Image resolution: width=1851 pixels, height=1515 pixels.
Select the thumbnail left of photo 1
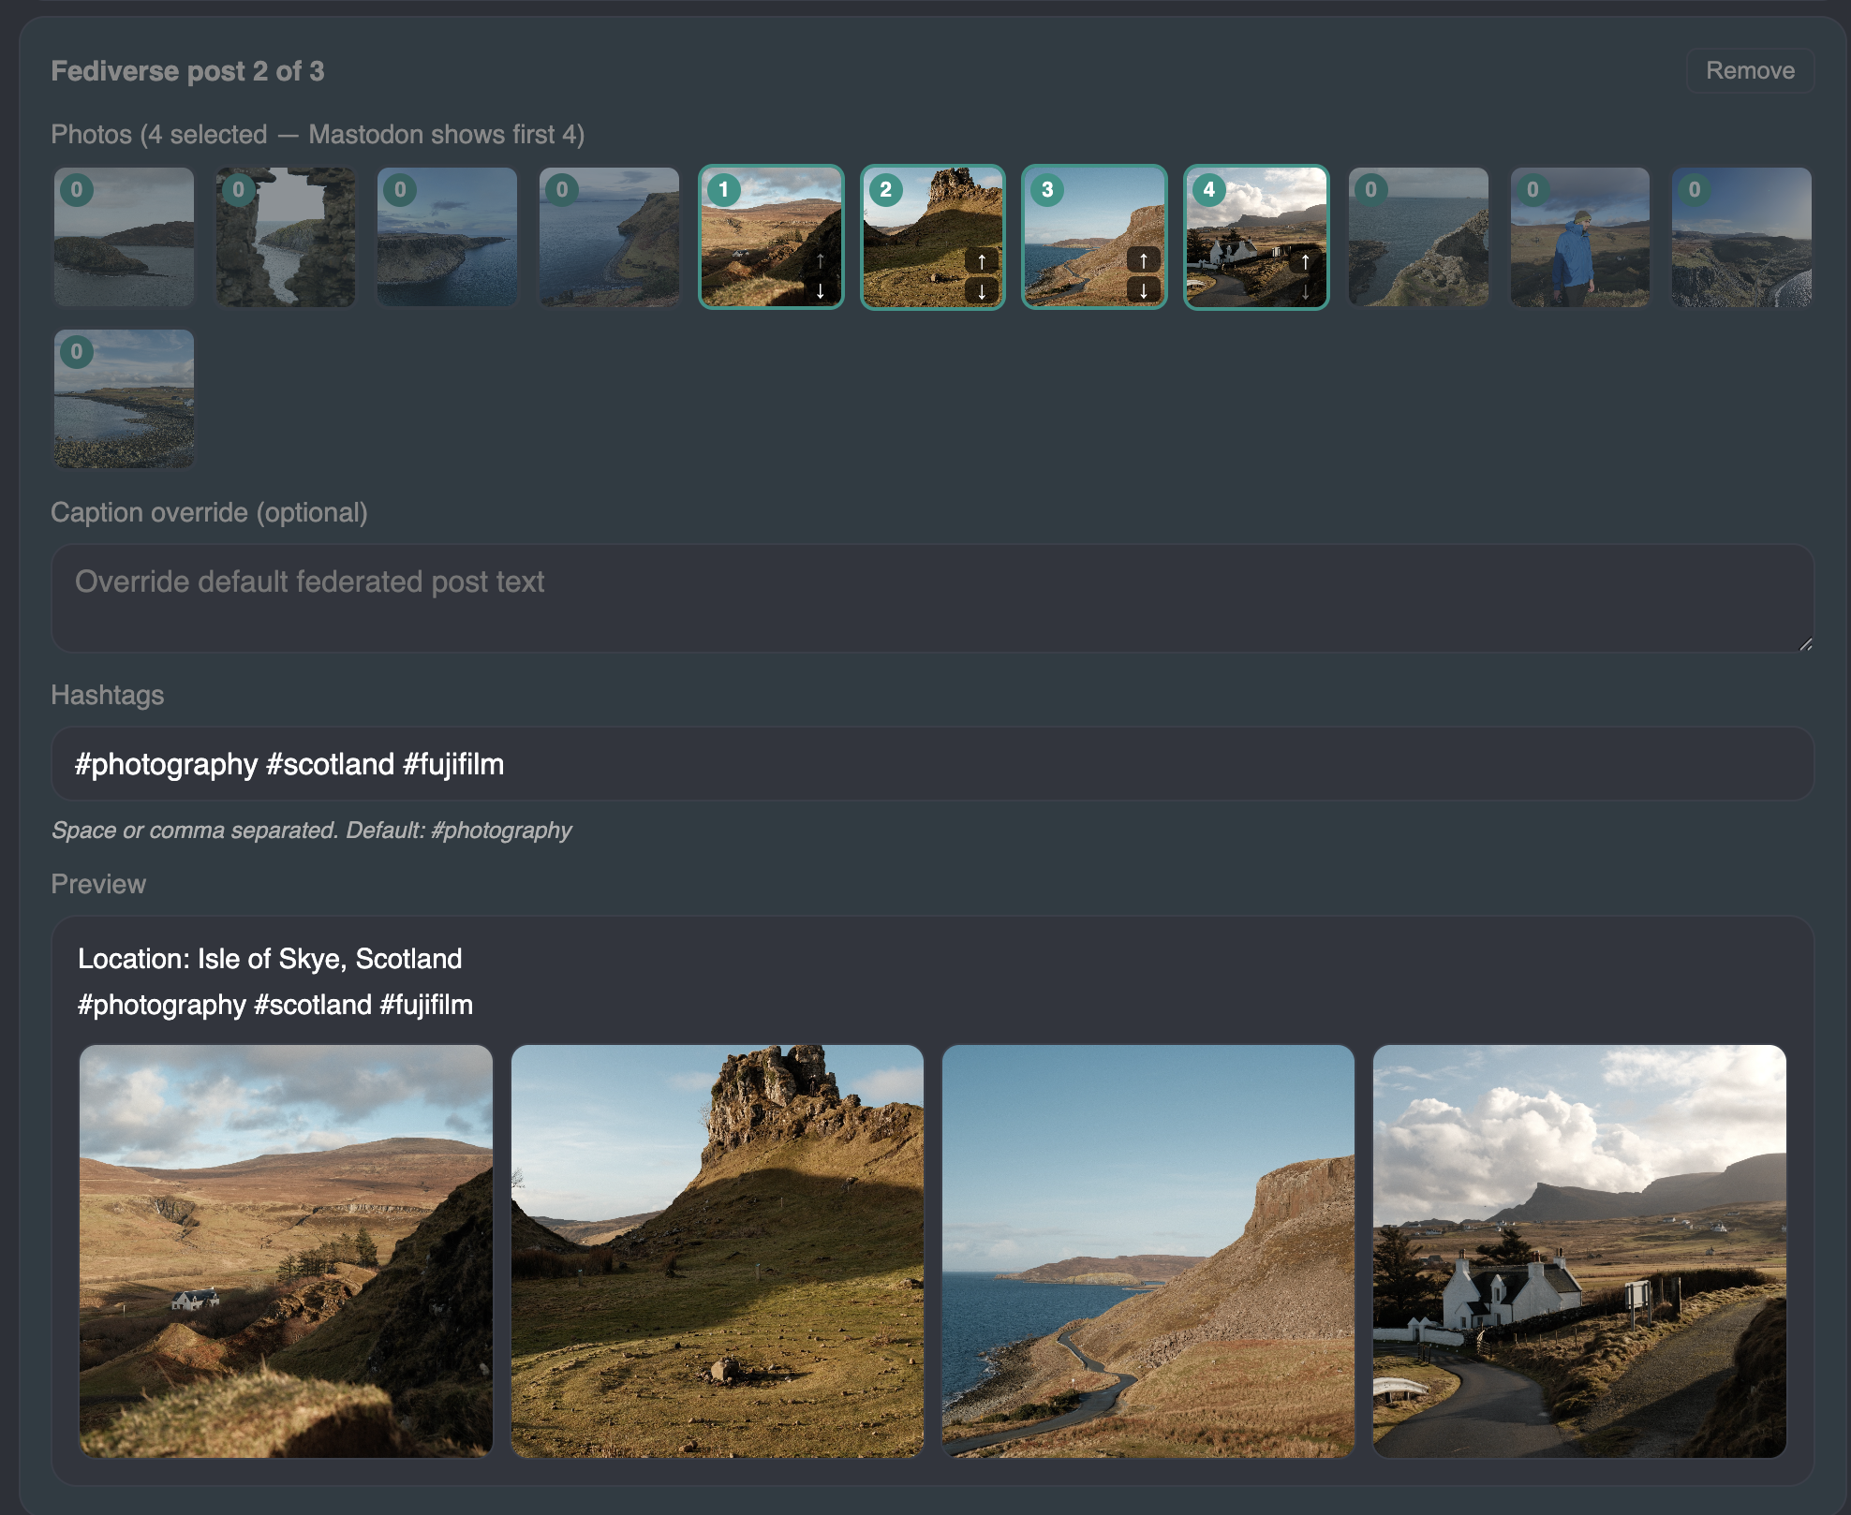pos(609,238)
